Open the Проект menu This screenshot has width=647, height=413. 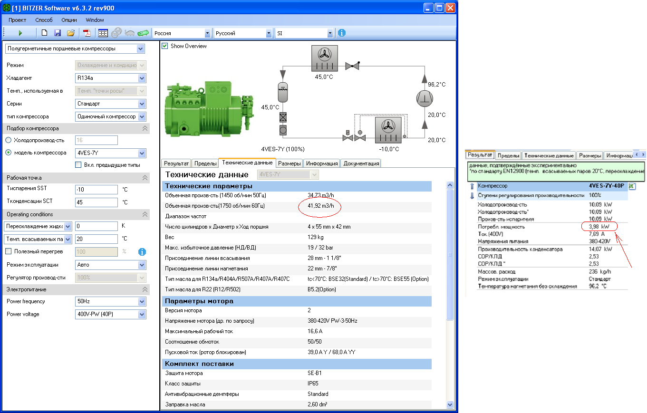click(x=17, y=20)
